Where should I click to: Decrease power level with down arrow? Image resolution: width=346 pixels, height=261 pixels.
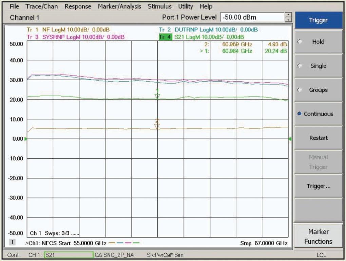tap(288, 20)
